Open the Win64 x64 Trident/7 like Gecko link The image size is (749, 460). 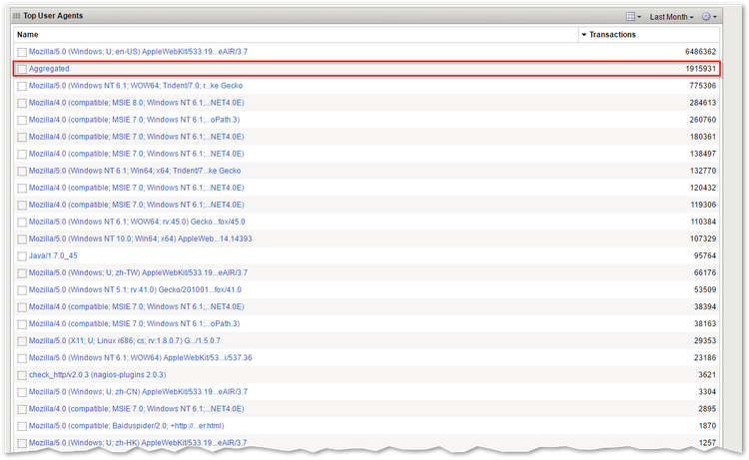click(135, 171)
